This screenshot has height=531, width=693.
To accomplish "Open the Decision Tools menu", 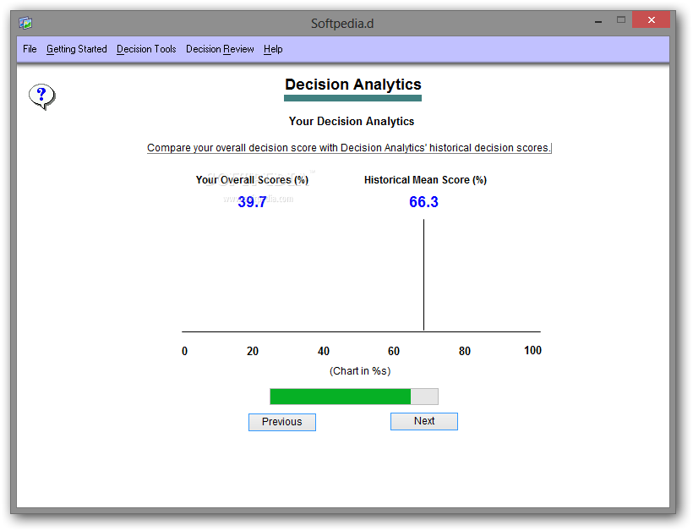I will [x=146, y=49].
